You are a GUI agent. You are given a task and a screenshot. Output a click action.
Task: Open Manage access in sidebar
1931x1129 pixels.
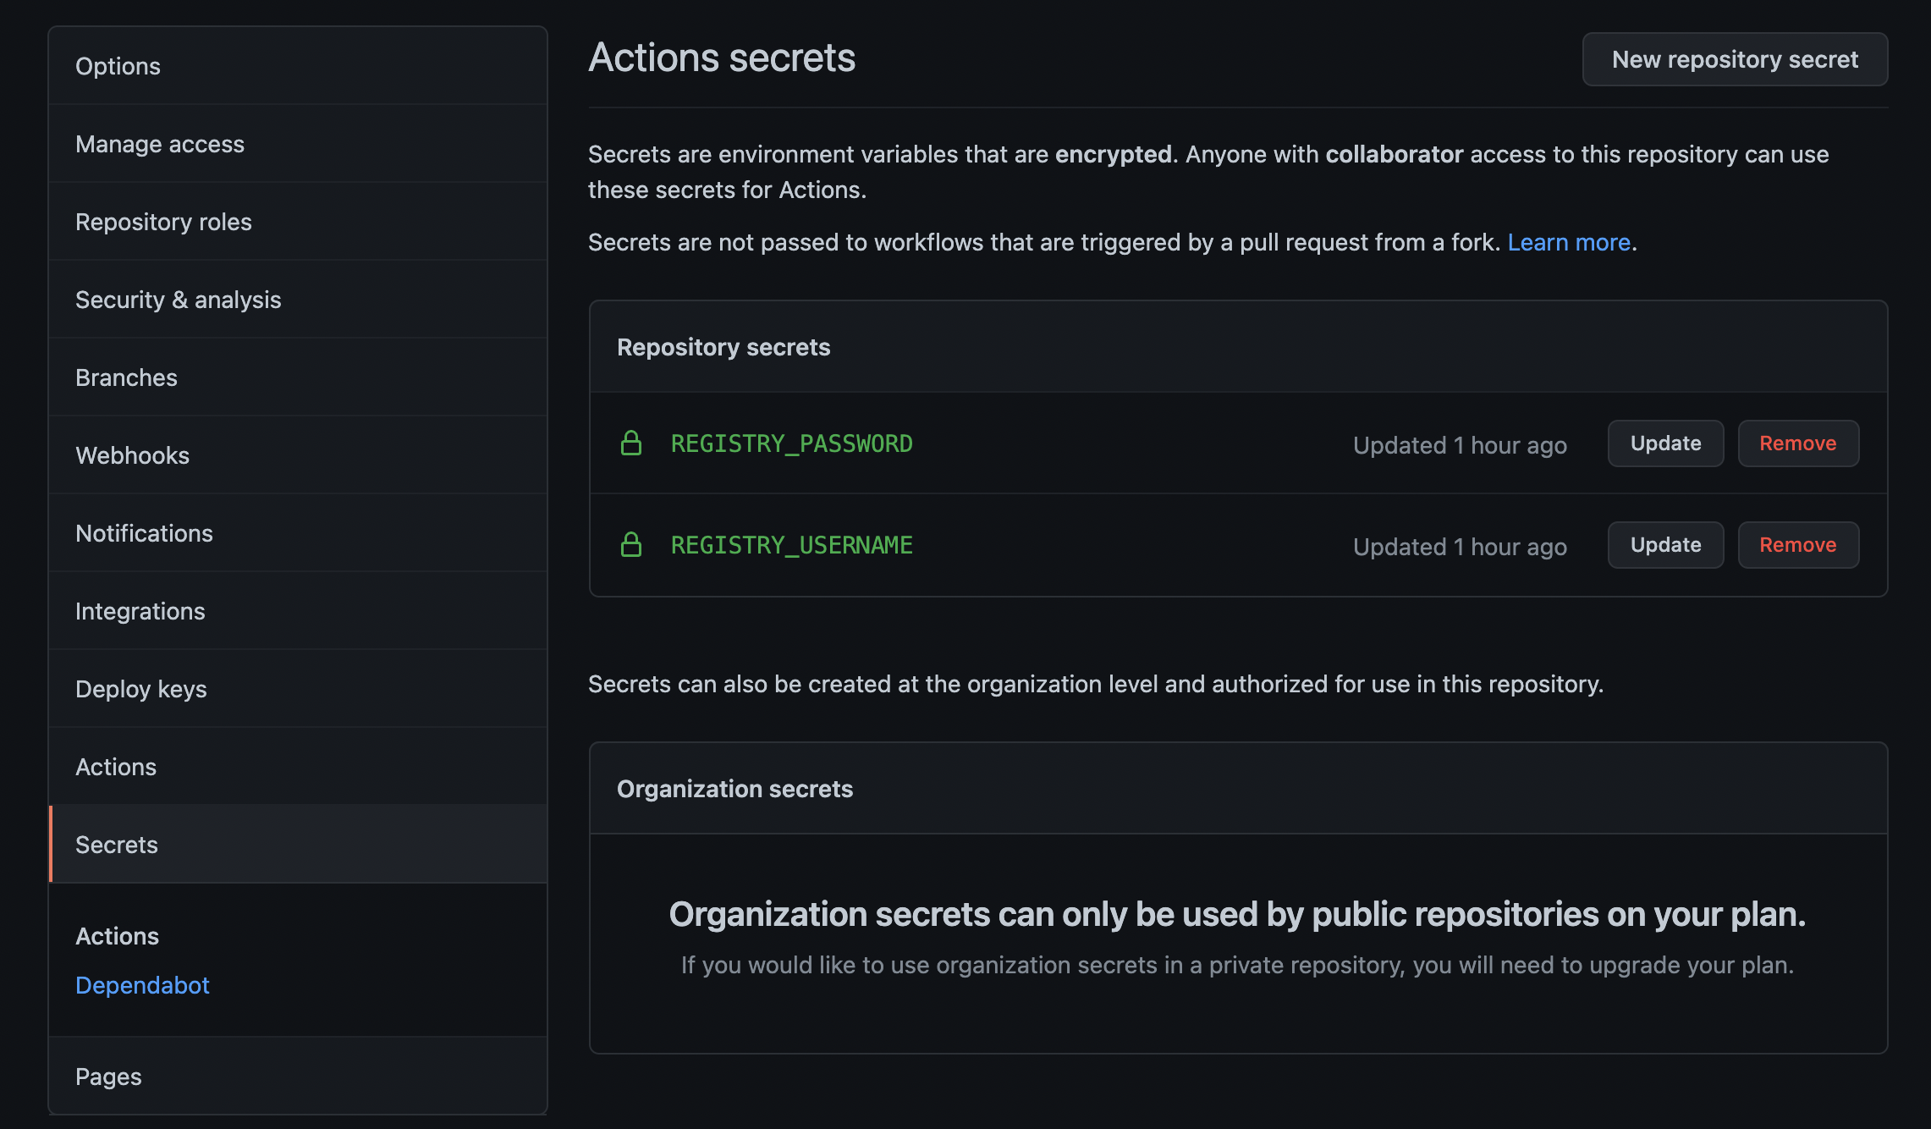coord(160,144)
